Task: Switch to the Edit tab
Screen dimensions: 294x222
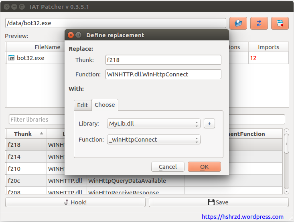Action: coord(83,105)
